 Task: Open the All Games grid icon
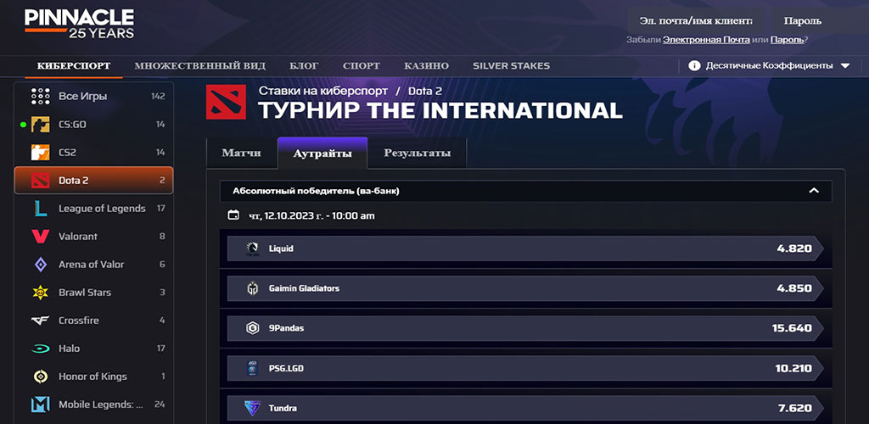(41, 97)
